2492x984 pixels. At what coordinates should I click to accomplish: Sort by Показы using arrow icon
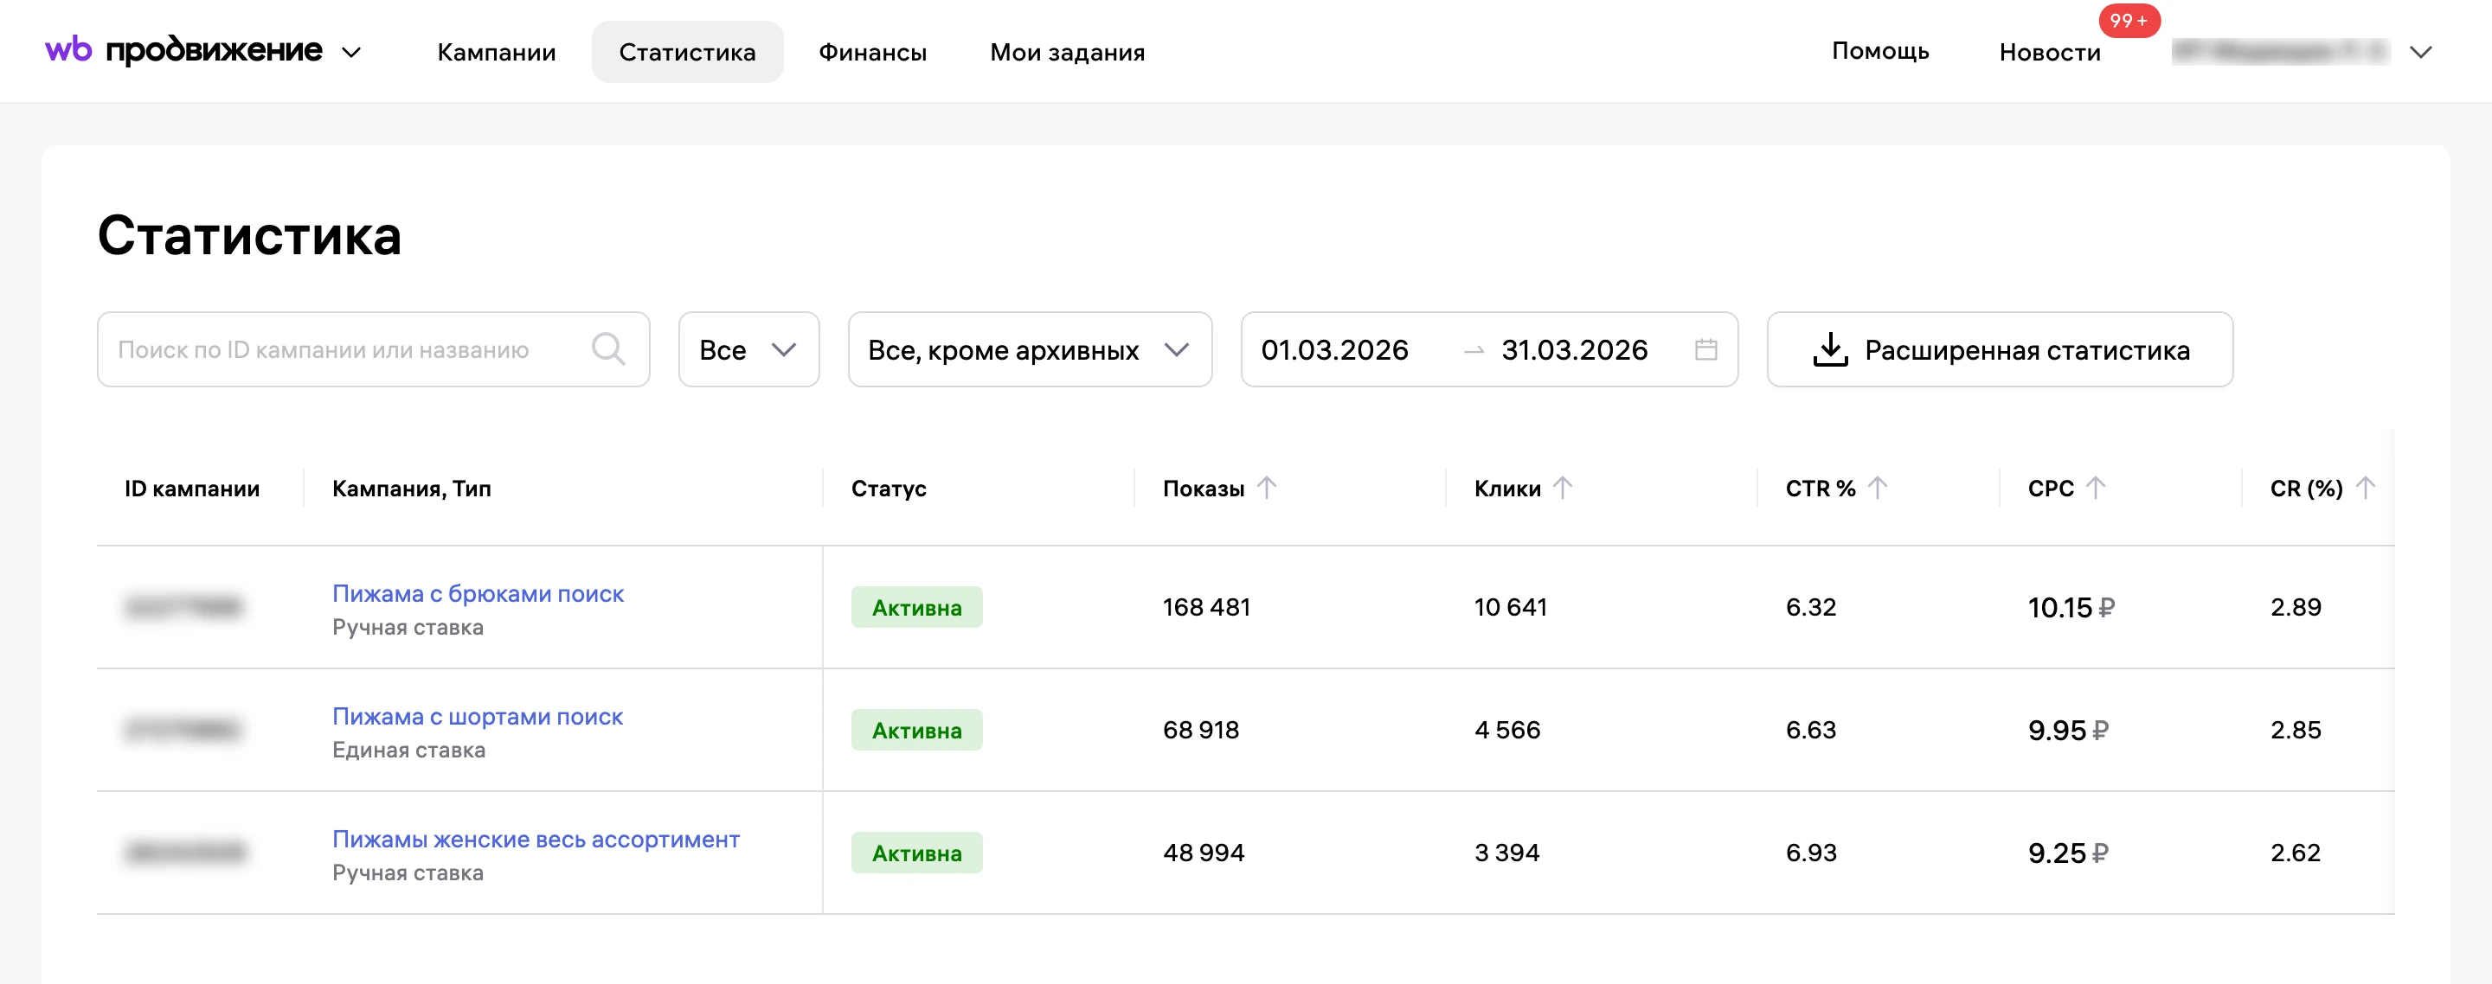[1266, 489]
